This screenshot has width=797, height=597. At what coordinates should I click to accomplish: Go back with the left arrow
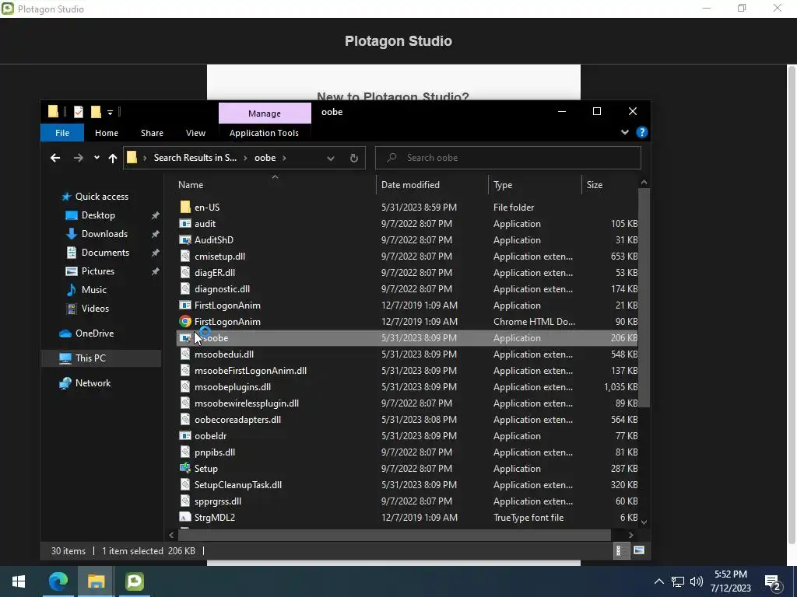coord(55,158)
